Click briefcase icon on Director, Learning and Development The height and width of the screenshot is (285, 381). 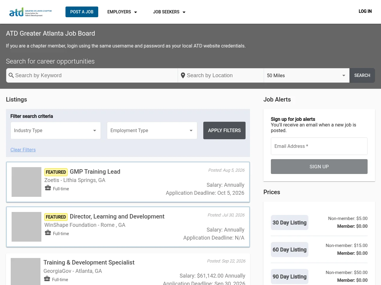(x=48, y=233)
